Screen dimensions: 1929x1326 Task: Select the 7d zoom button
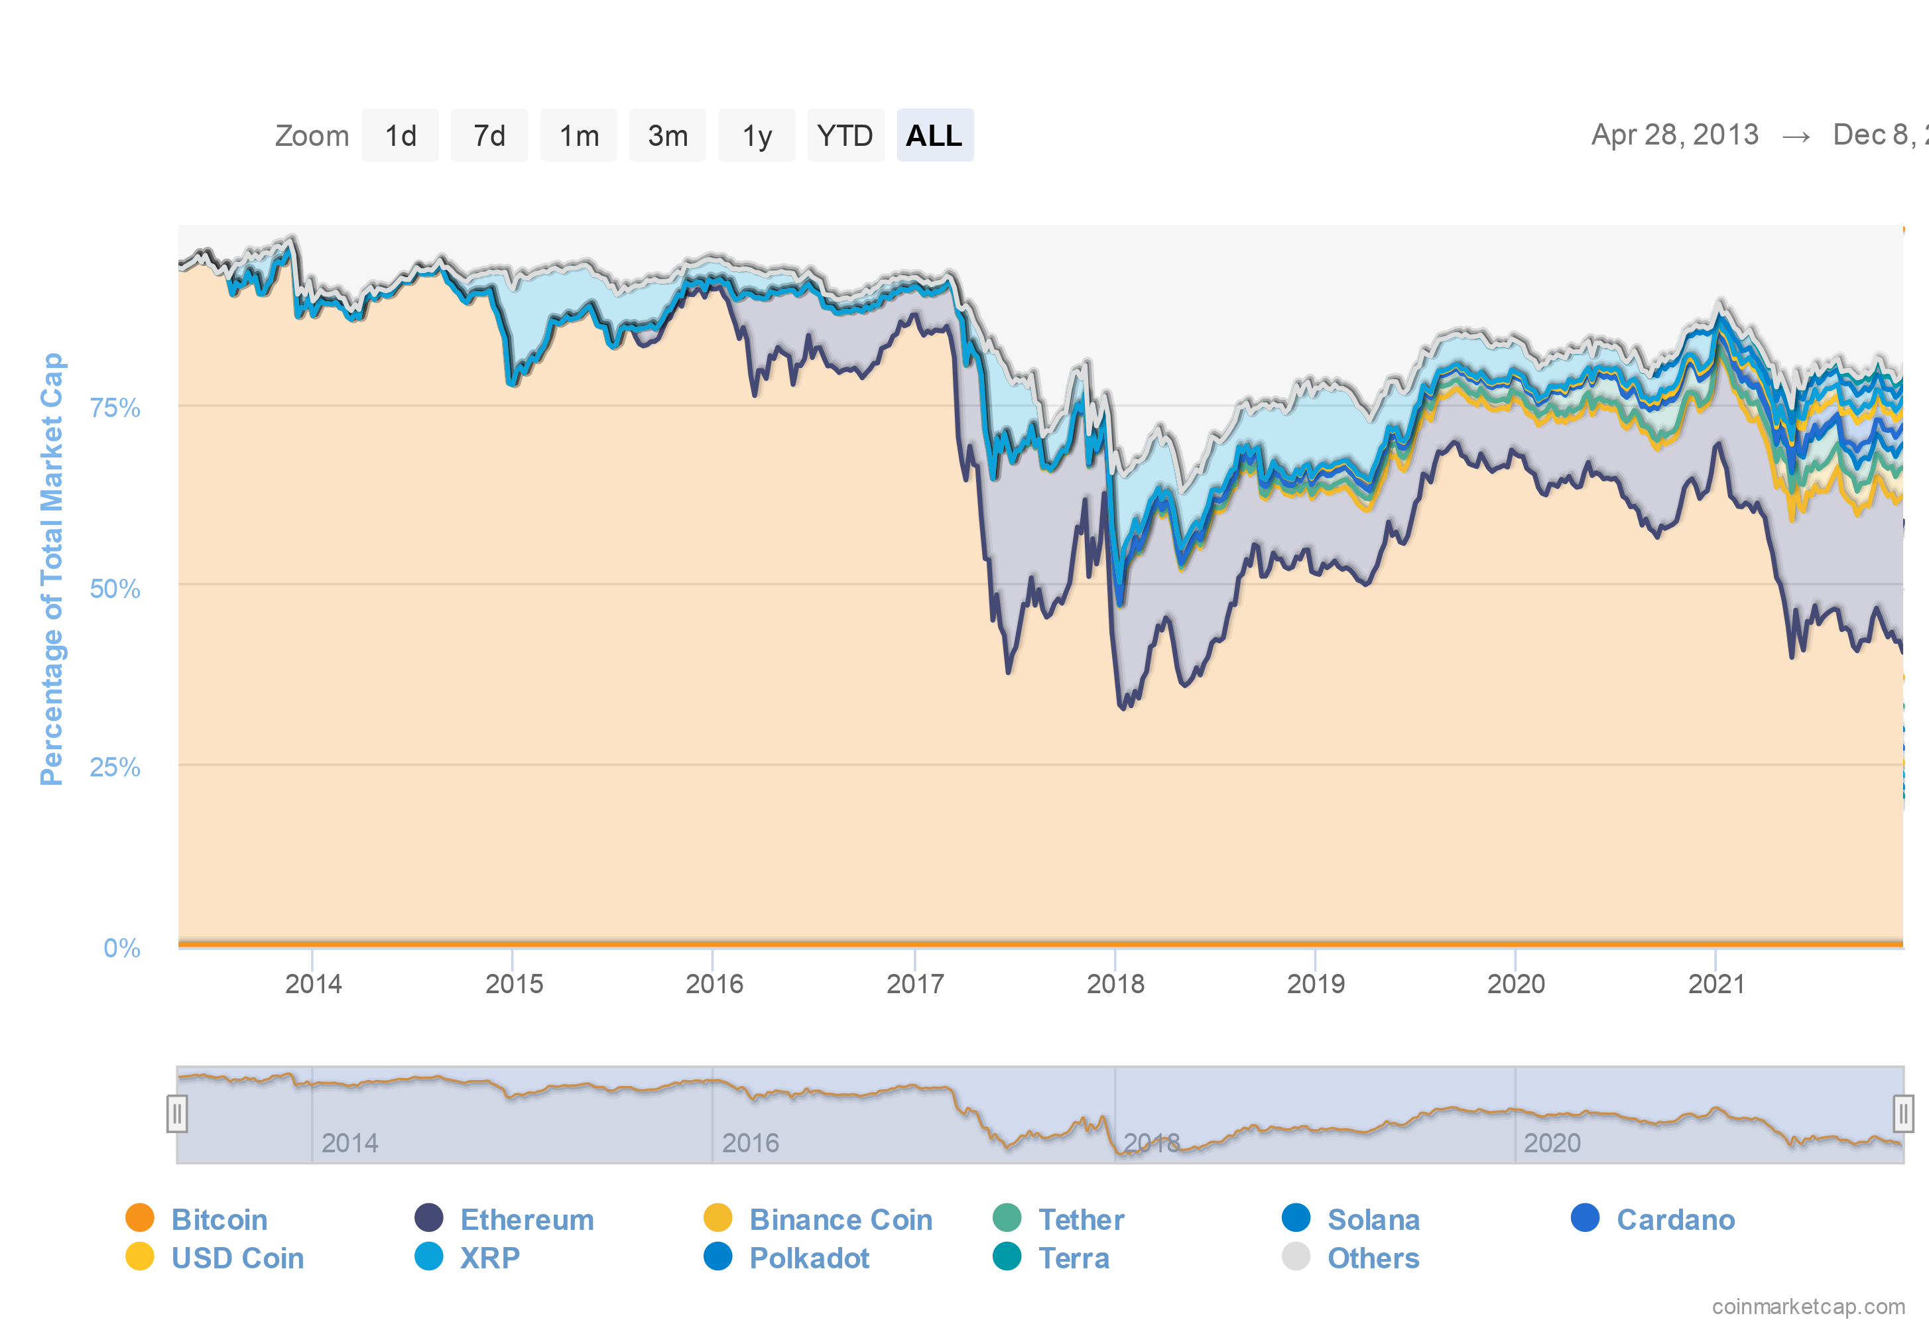point(489,135)
